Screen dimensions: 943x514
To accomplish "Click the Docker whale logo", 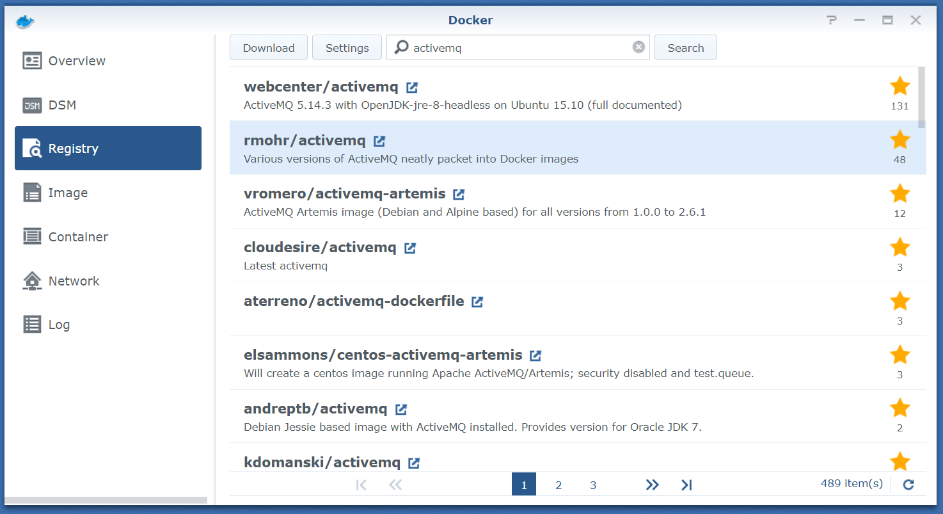I will [24, 20].
